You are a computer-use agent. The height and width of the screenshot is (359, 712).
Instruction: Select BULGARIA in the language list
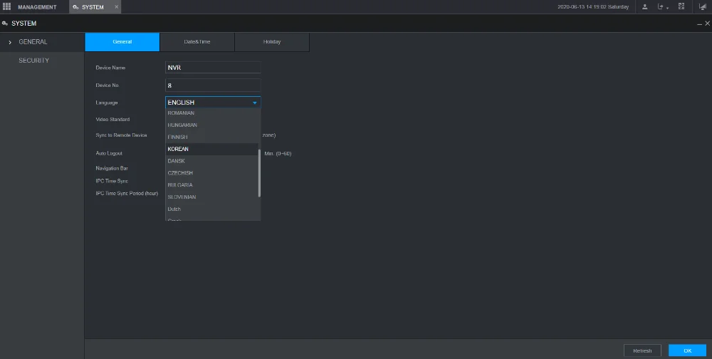[x=212, y=185]
